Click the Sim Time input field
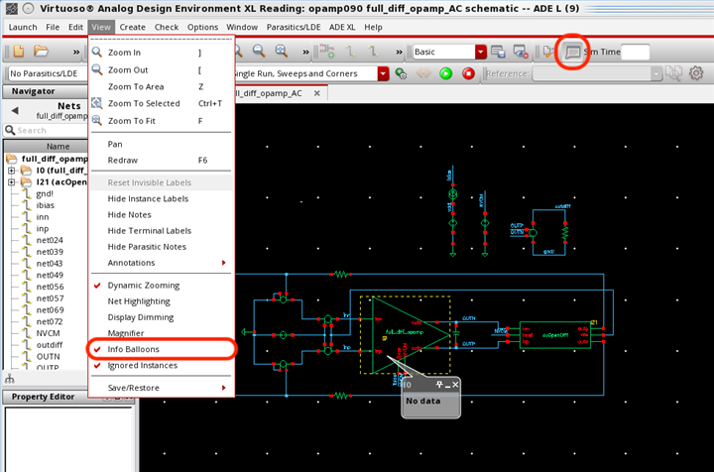Screen dimensions: 714x472 (635, 52)
